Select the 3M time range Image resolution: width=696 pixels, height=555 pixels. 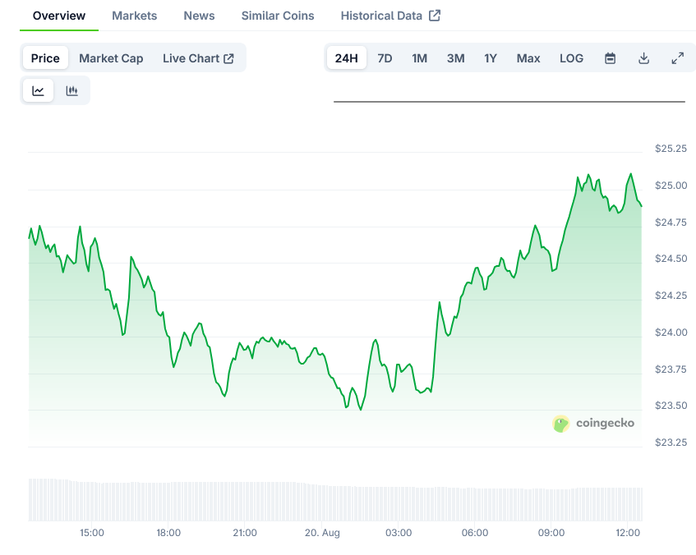tap(455, 58)
